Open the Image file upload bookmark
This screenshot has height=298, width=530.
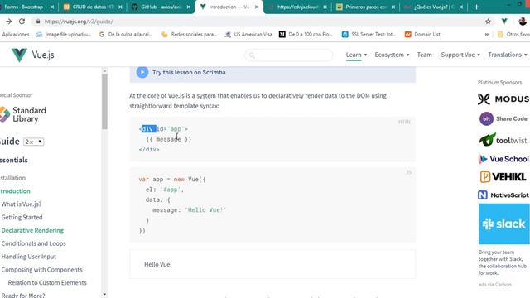[64, 35]
